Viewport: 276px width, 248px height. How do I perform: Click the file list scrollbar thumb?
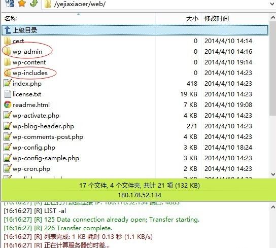click(272, 68)
